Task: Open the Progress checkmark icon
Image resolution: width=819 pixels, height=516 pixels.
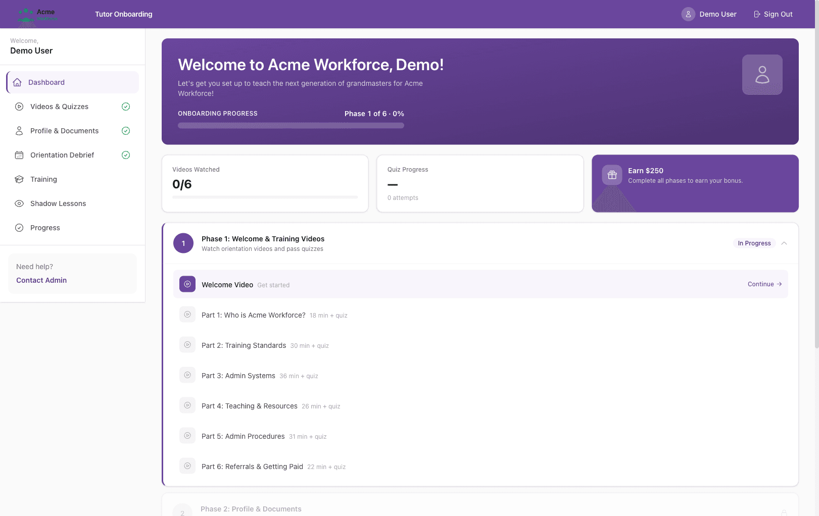Action: 19,228
